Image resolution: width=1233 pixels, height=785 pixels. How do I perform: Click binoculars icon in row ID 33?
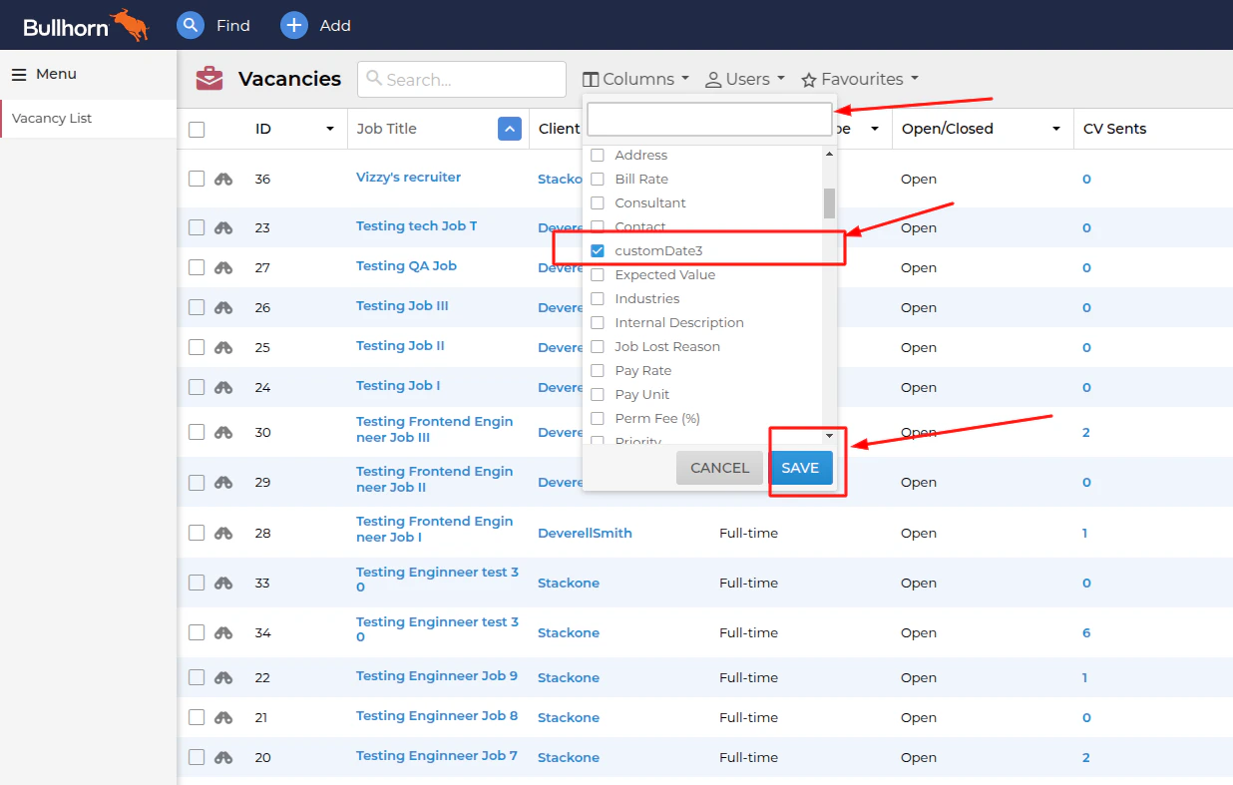click(x=223, y=583)
